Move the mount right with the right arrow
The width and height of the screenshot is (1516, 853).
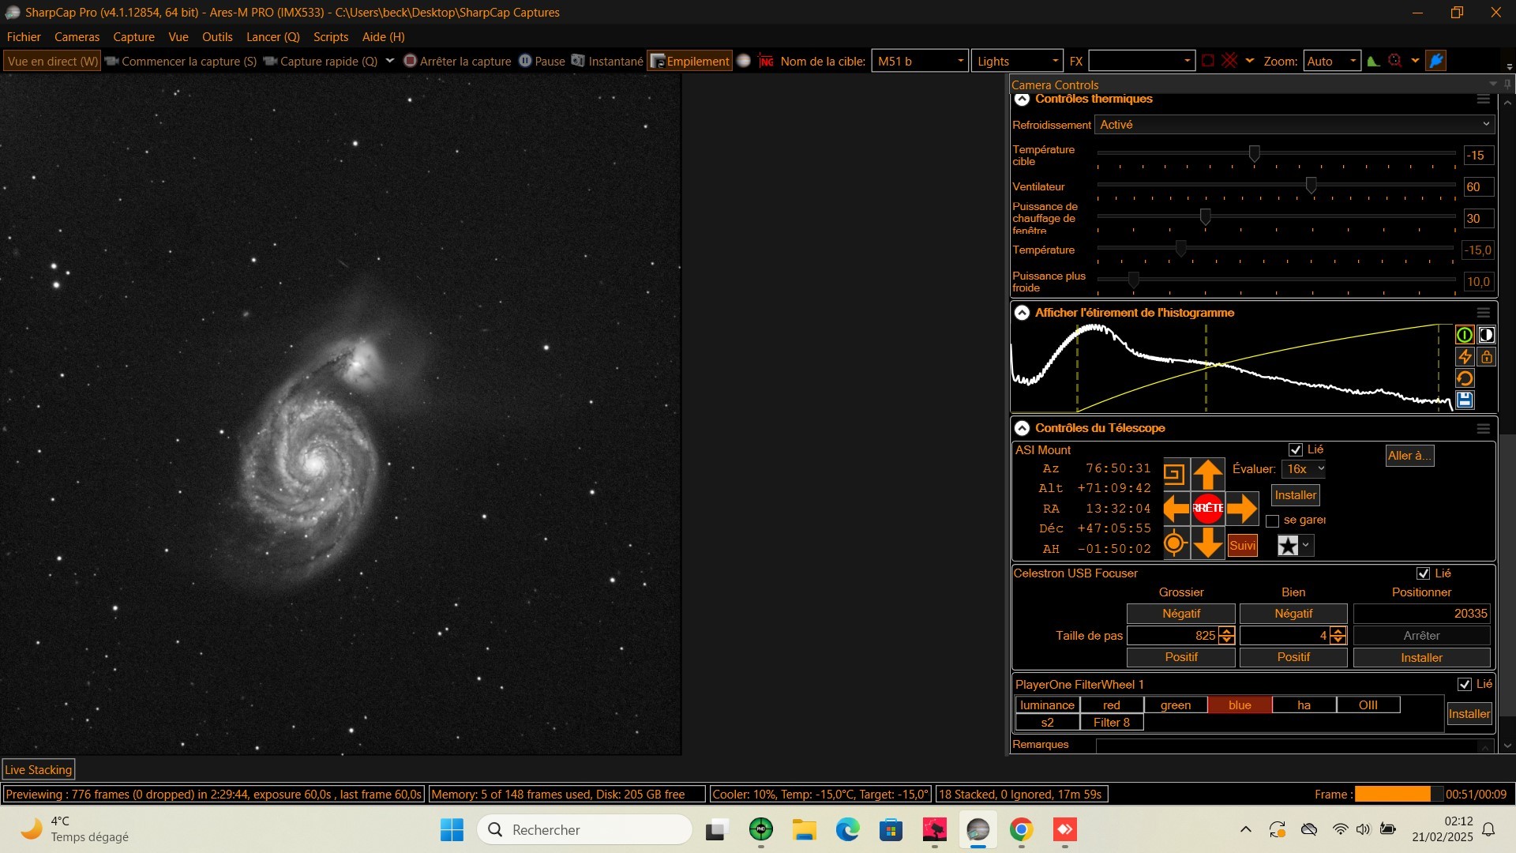coord(1242,509)
